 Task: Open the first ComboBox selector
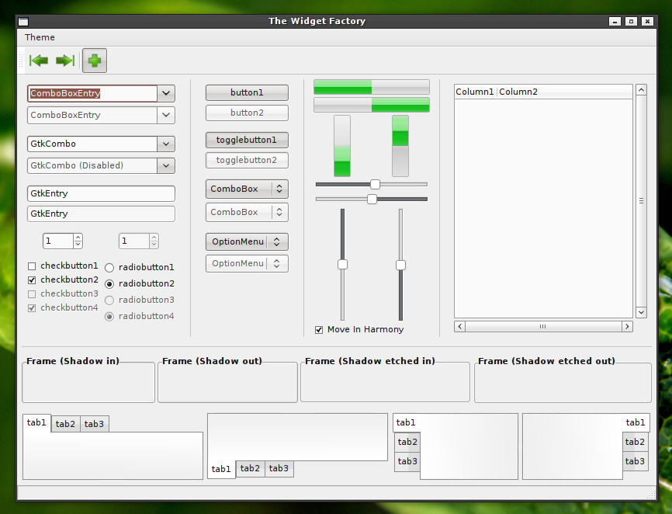[x=247, y=189]
